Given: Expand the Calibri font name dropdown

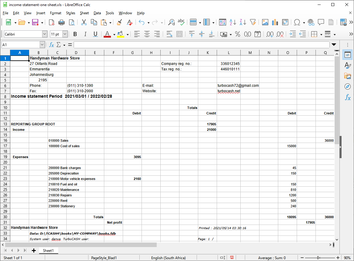Looking at the screenshot, I should 45,34.
